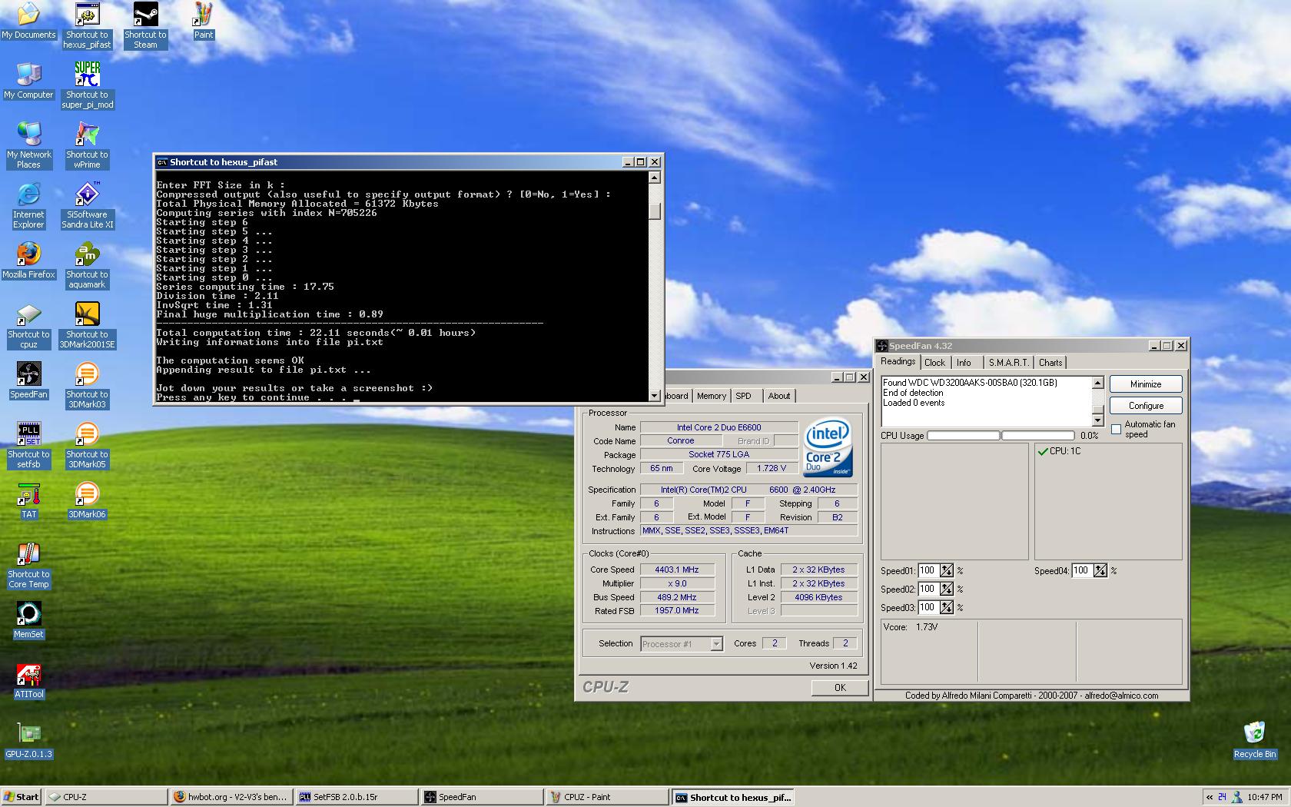The image size is (1291, 807).
Task: Open the hexus_pifast shortcut icon
Action: [87, 25]
